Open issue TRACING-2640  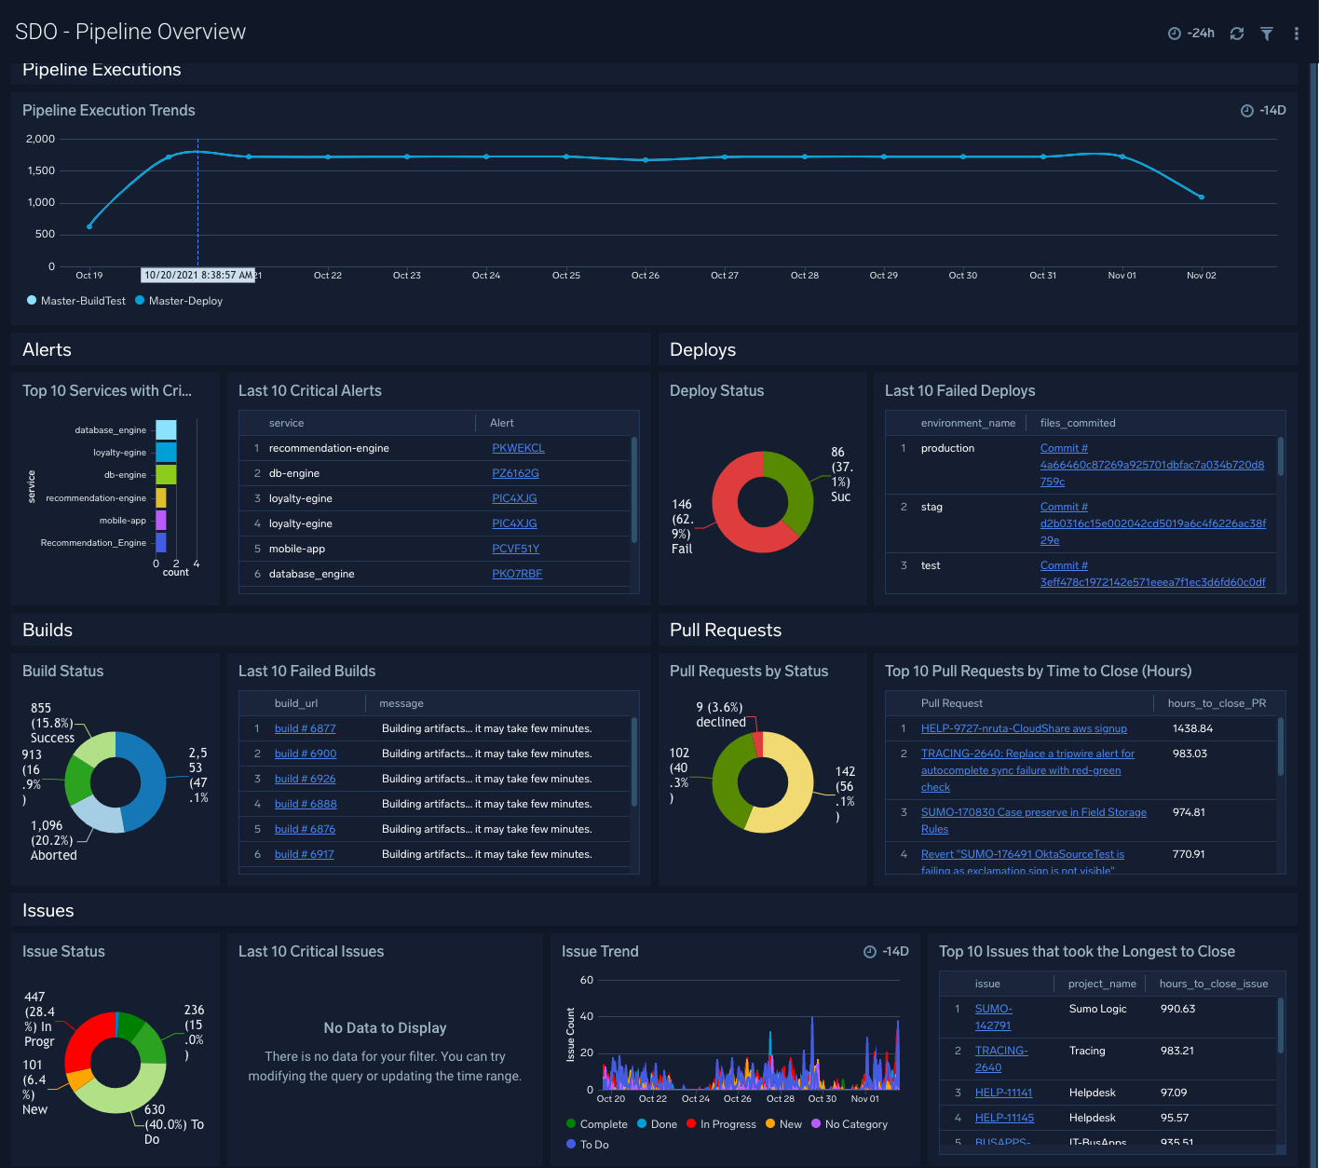tap(1001, 1058)
